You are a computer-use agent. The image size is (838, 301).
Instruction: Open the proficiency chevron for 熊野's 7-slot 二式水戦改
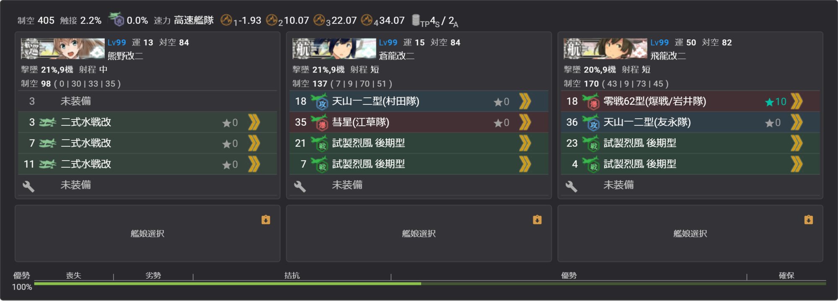254,143
